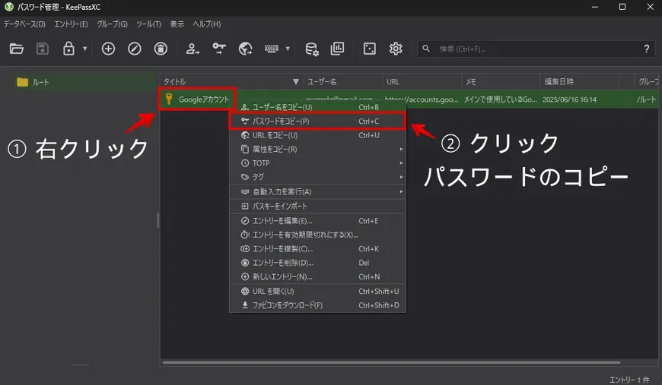Choose パスキーをインポート menu item
The image size is (662, 385).
point(317,206)
